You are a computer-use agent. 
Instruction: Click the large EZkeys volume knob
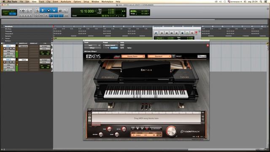pyautogui.click(x=171, y=131)
